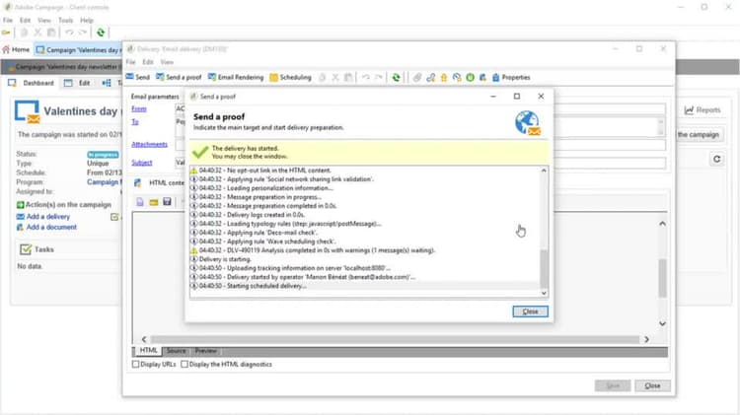Click HTML editor horizontal scroll left arrow
Image resolution: width=740 pixels, height=415 pixels.
pos(144,339)
